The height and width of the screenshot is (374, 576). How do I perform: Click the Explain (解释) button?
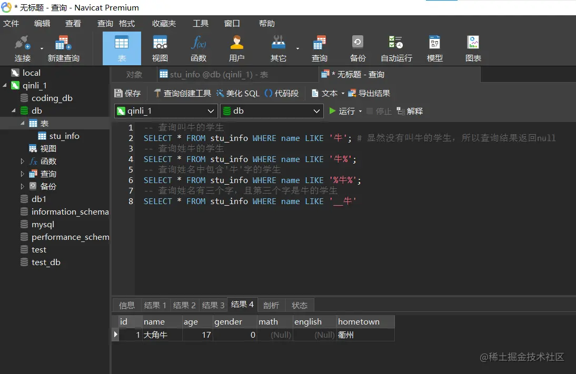click(x=410, y=111)
